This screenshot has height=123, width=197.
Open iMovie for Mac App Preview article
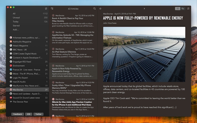pyautogui.click(x=73, y=104)
